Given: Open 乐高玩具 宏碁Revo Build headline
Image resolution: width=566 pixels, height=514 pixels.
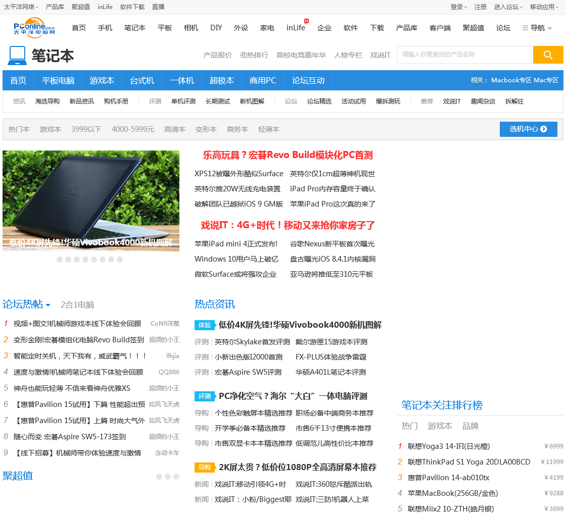Looking at the screenshot, I should click(288, 155).
